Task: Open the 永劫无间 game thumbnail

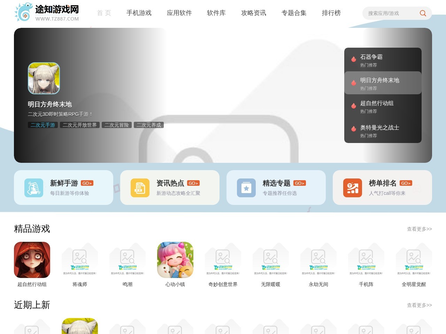Action: click(318, 260)
